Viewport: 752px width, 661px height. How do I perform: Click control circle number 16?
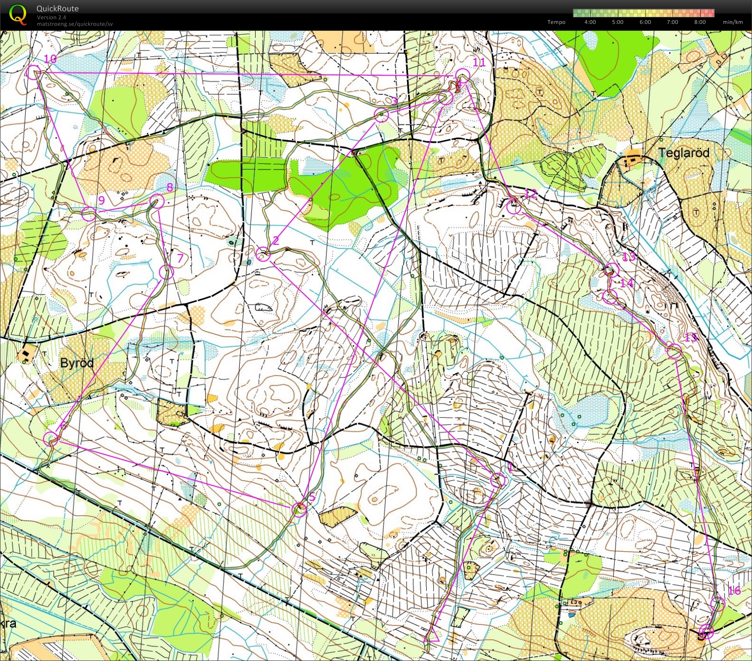pyautogui.click(x=718, y=604)
